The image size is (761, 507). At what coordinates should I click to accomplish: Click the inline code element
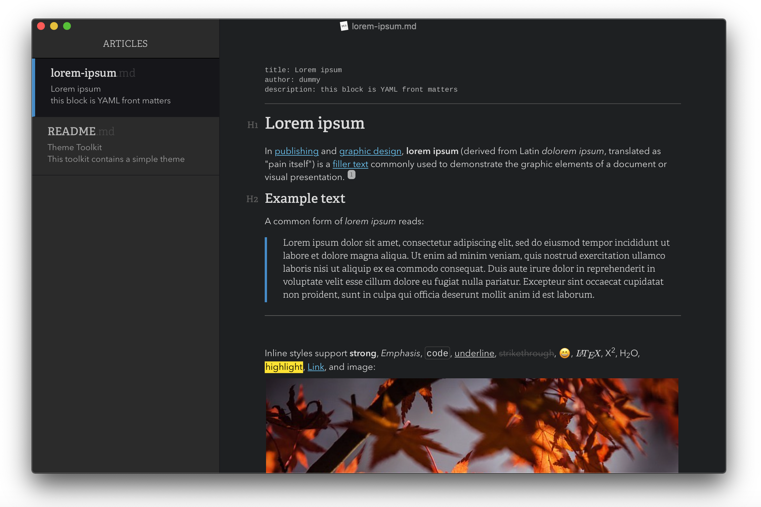coord(437,353)
